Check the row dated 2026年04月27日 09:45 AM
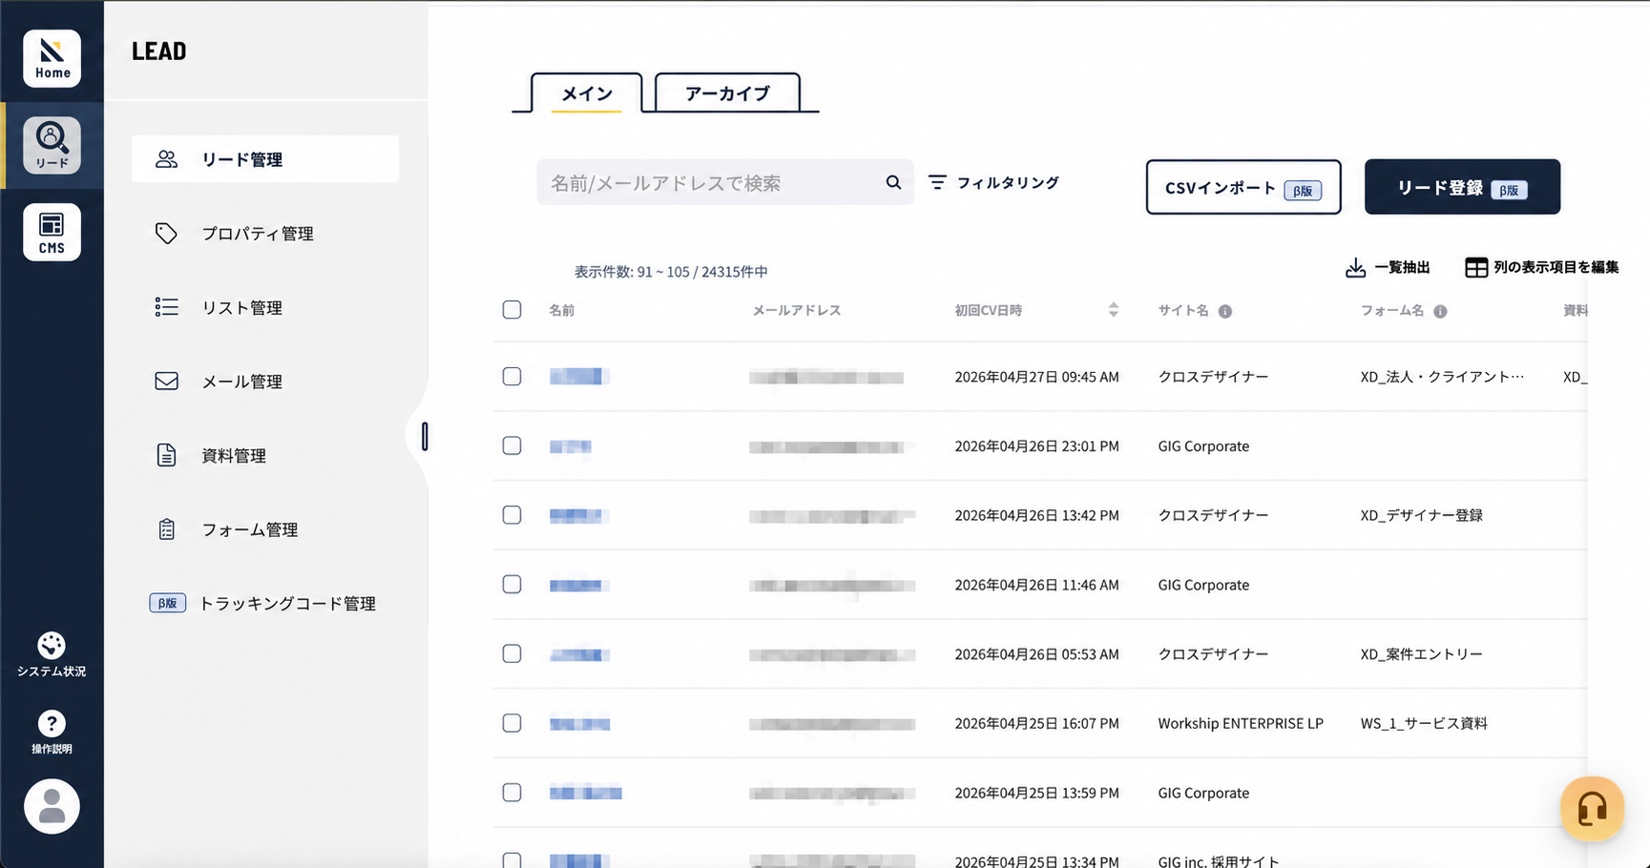 512,377
